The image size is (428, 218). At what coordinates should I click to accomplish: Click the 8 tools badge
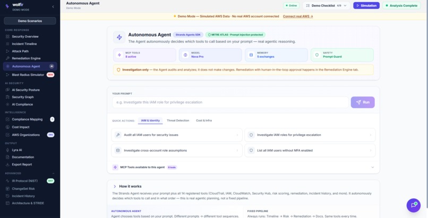coord(172,167)
